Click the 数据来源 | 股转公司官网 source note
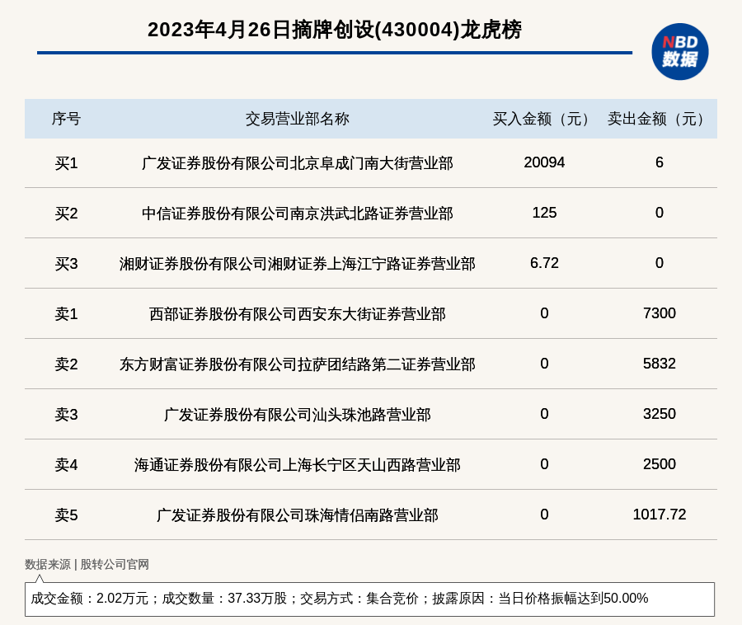 click(x=87, y=564)
